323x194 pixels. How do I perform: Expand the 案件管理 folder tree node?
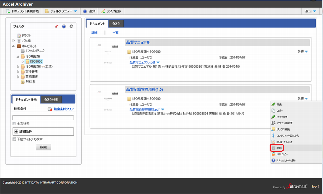click(18, 72)
